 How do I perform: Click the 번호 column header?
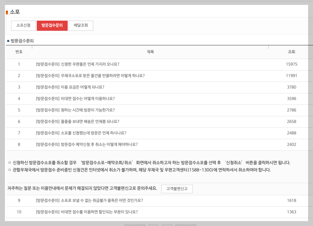click(19, 52)
